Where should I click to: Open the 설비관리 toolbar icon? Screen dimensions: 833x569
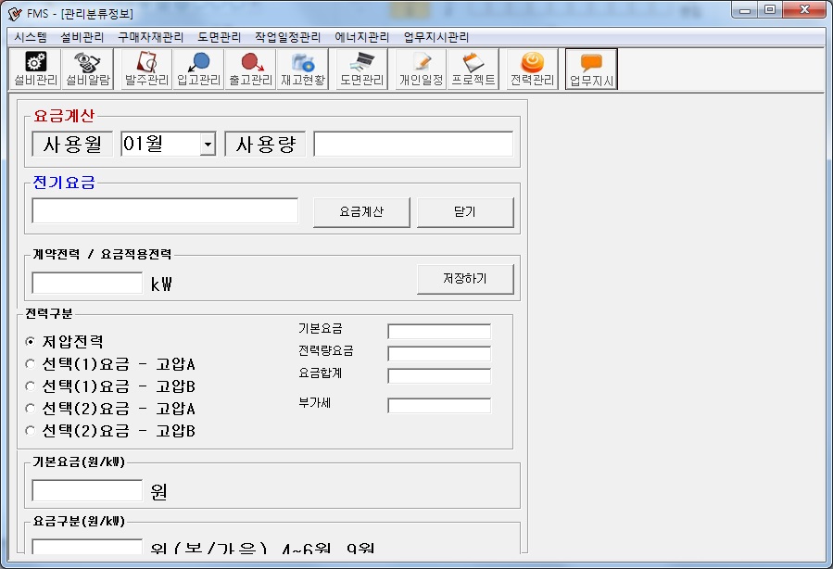pyautogui.click(x=35, y=70)
